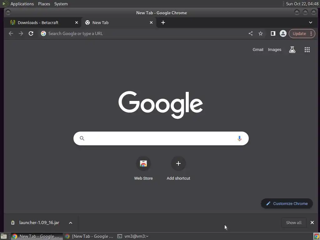This screenshot has height=240, width=320.
Task: Expand options for launcher-1.09_16.jar download
Action: click(x=70, y=222)
